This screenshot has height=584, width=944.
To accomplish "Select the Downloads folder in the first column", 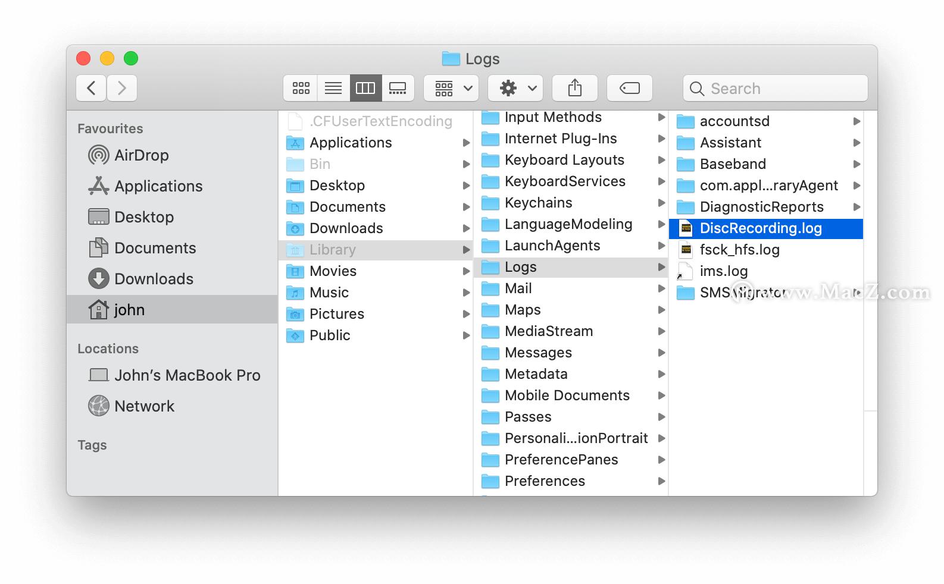I will [x=376, y=228].
